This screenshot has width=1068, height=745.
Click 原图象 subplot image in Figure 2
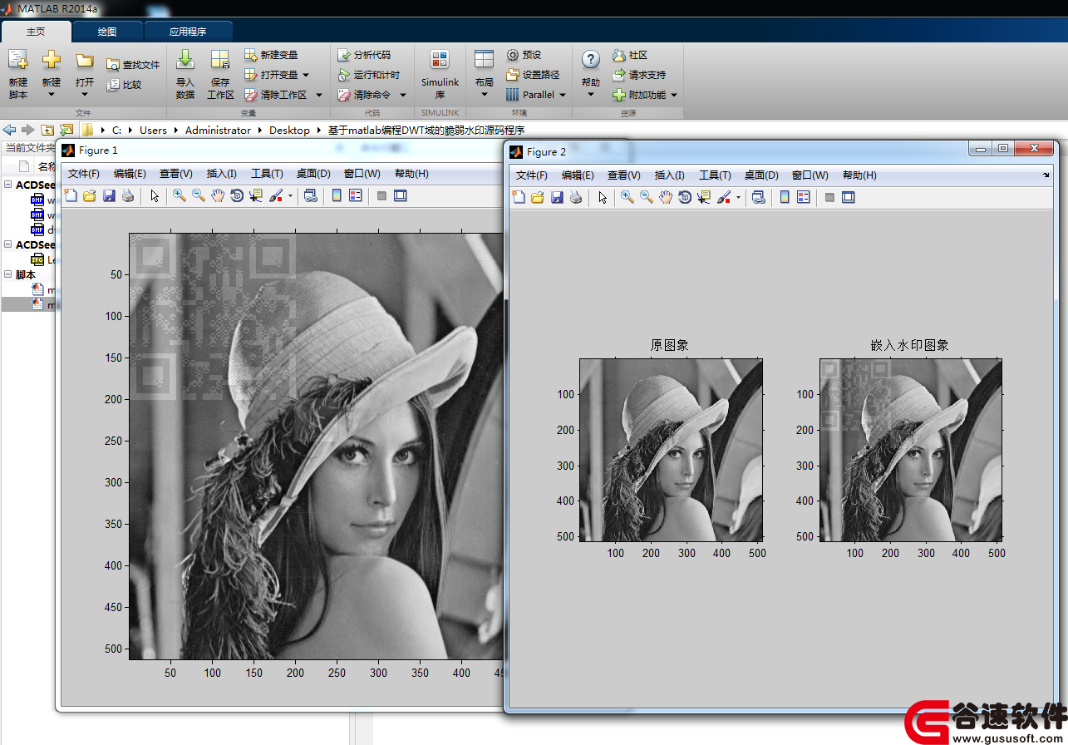671,450
